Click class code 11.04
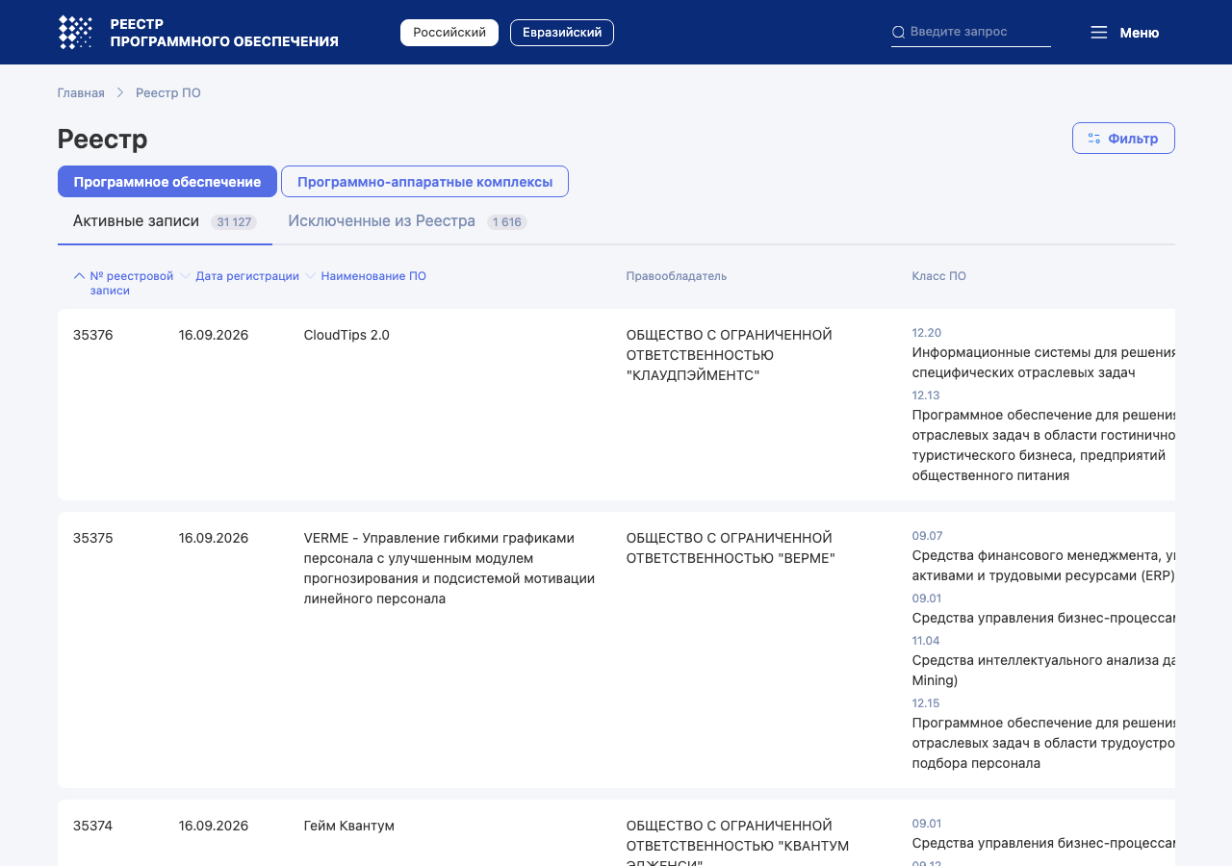The width and height of the screenshot is (1232, 866). (926, 641)
